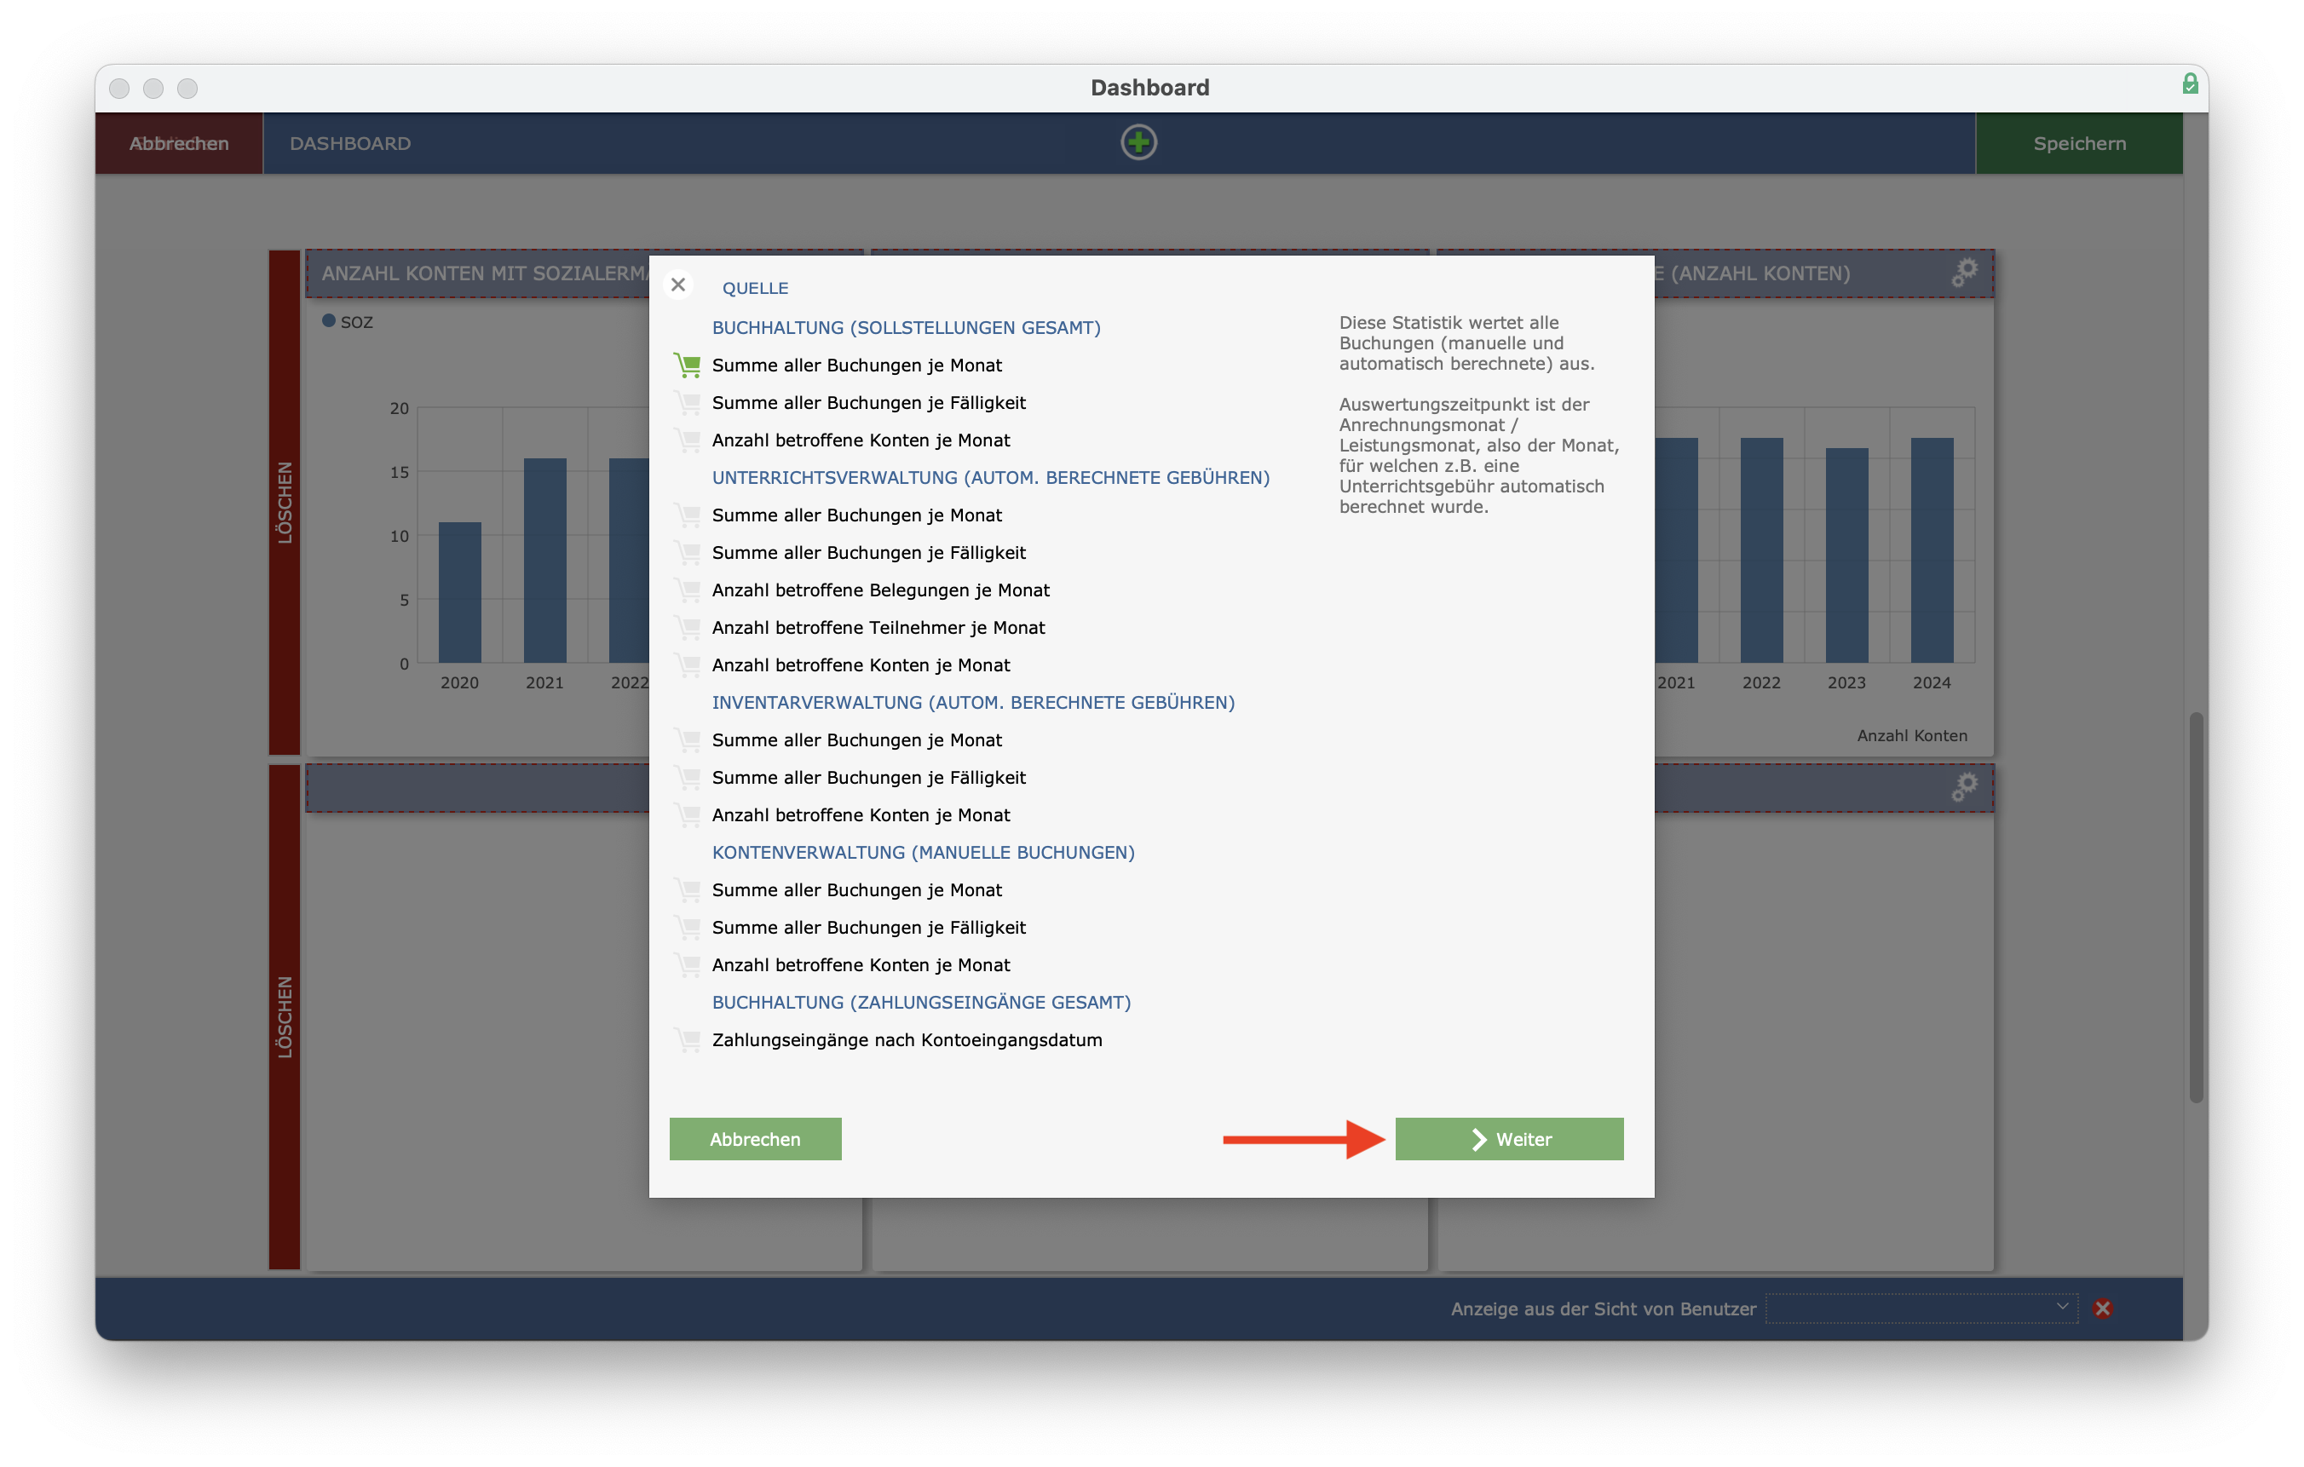This screenshot has height=1467, width=2304.
Task: Click the green plus add widget icon
Action: pyautogui.click(x=1138, y=142)
